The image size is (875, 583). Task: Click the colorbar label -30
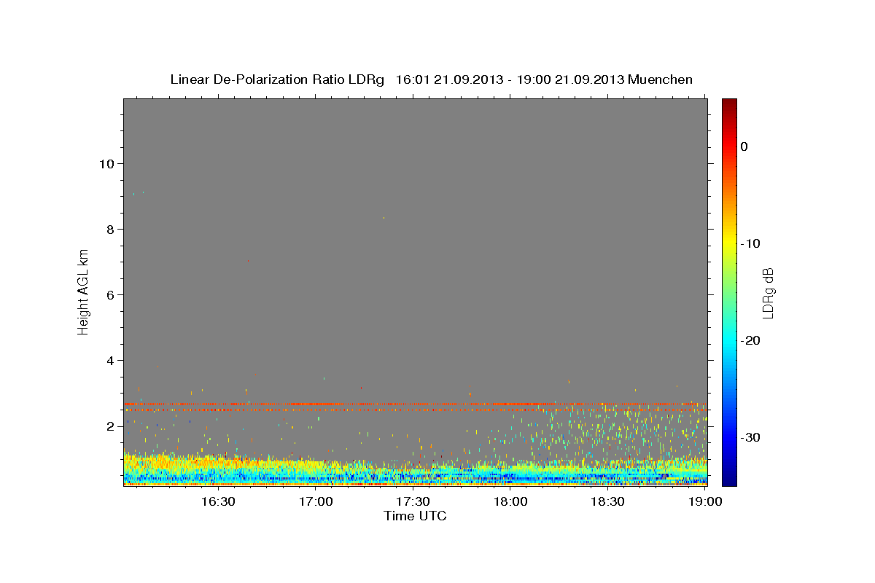click(x=750, y=437)
